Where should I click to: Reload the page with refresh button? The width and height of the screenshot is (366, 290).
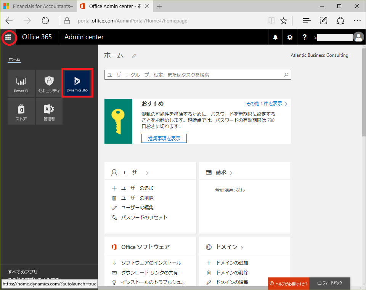[x=45, y=21]
